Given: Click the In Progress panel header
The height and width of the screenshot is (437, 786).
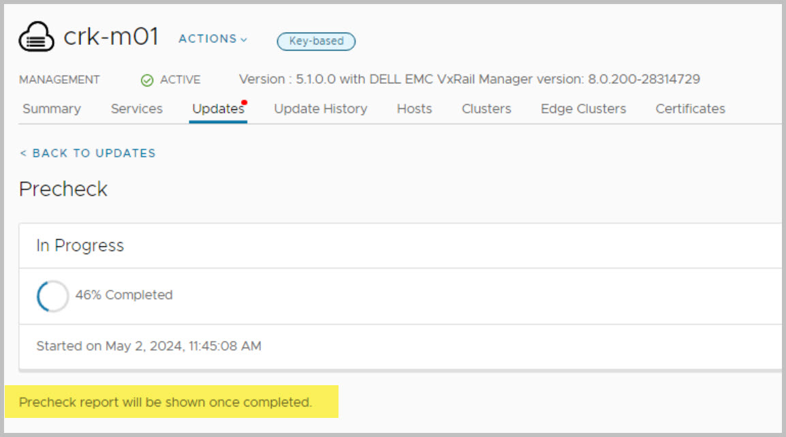Looking at the screenshot, I should click(80, 246).
